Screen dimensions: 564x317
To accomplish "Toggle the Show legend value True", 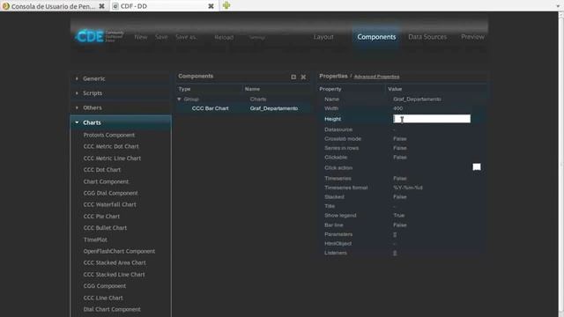I will coord(398,215).
